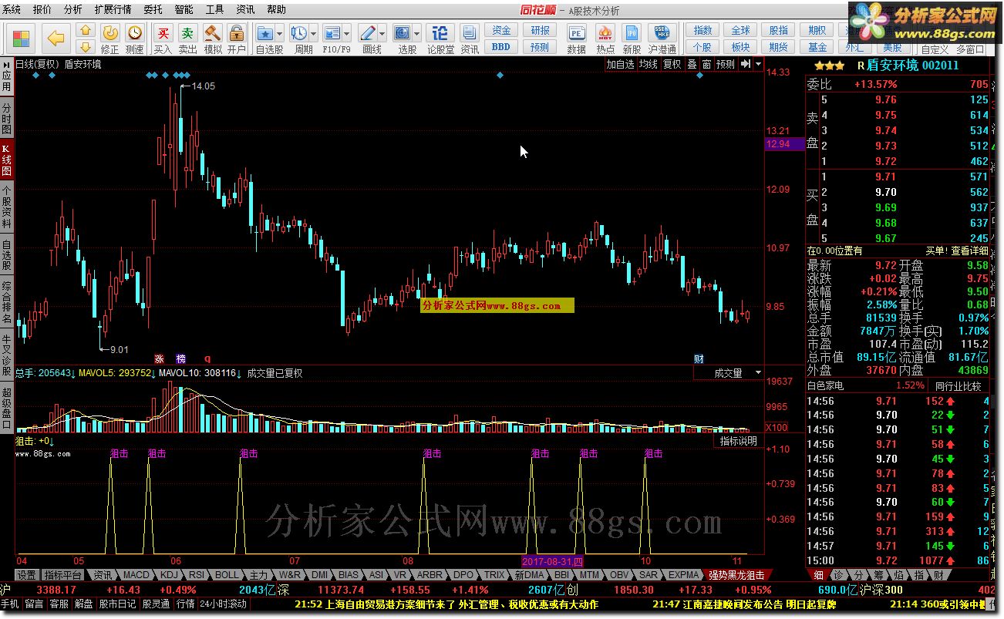Select the 2017-08-31 date marker
This screenshot has height=619, width=1004.
tap(553, 561)
